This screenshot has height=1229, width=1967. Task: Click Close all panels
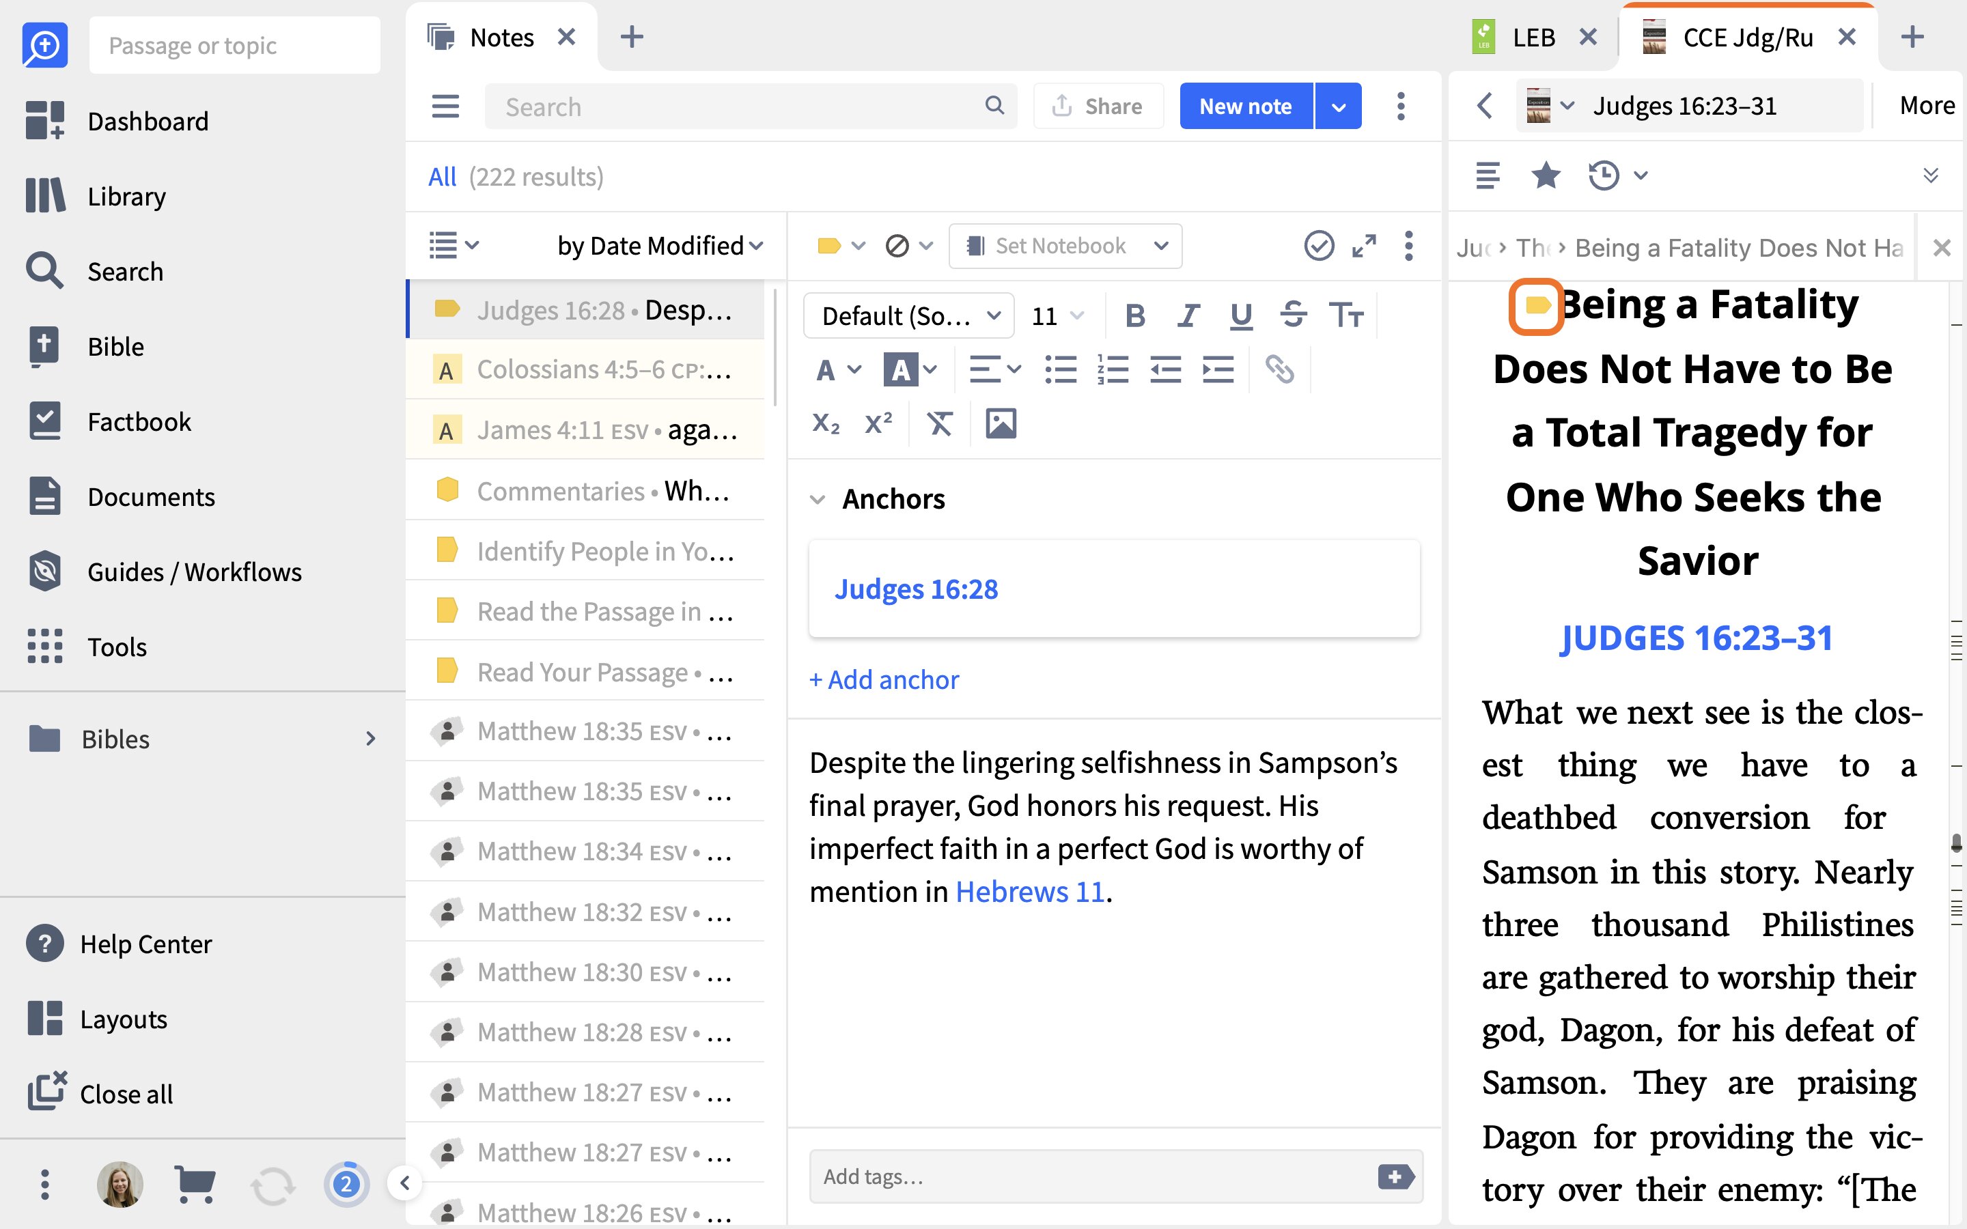coord(100,1094)
